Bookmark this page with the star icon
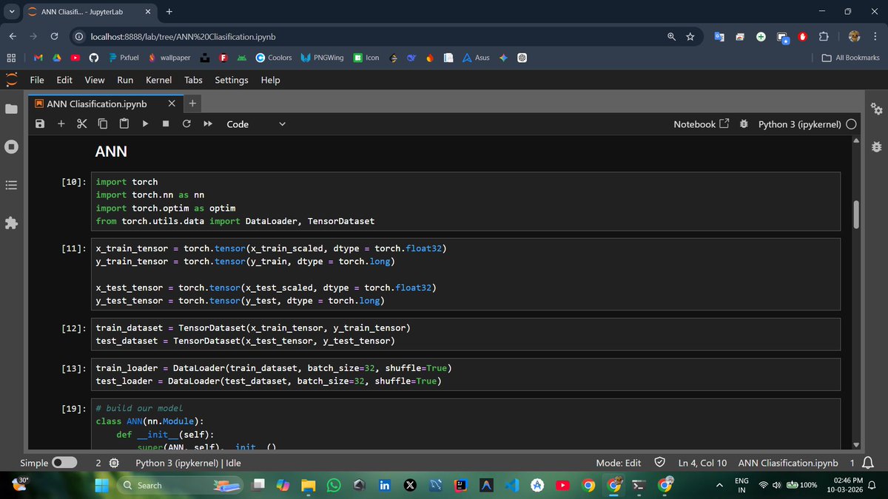 pyautogui.click(x=690, y=36)
